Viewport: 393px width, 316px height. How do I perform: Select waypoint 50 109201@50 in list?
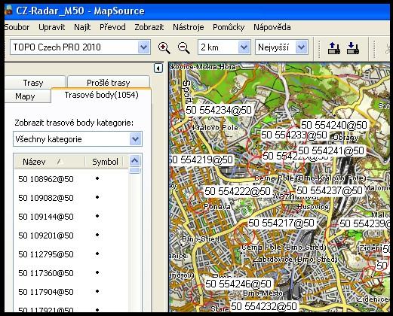click(x=46, y=235)
